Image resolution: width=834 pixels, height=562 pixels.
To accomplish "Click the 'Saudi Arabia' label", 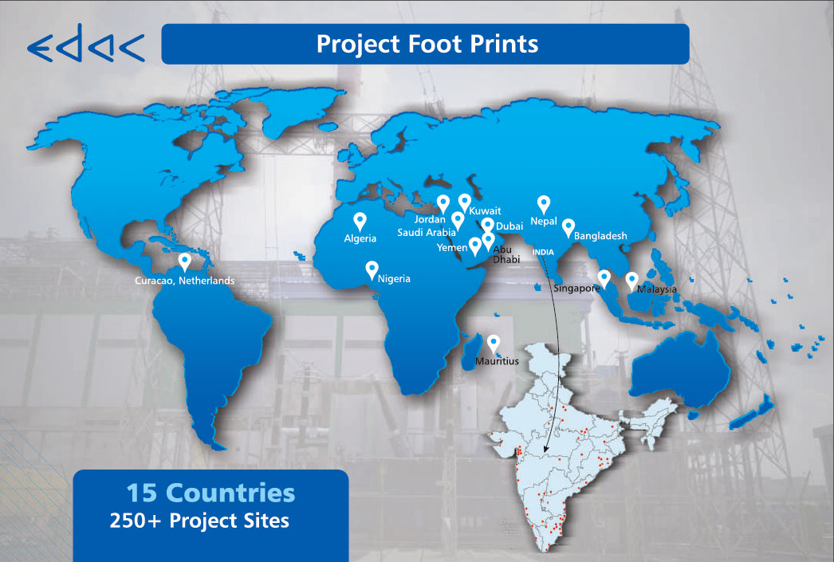I will coord(427,232).
